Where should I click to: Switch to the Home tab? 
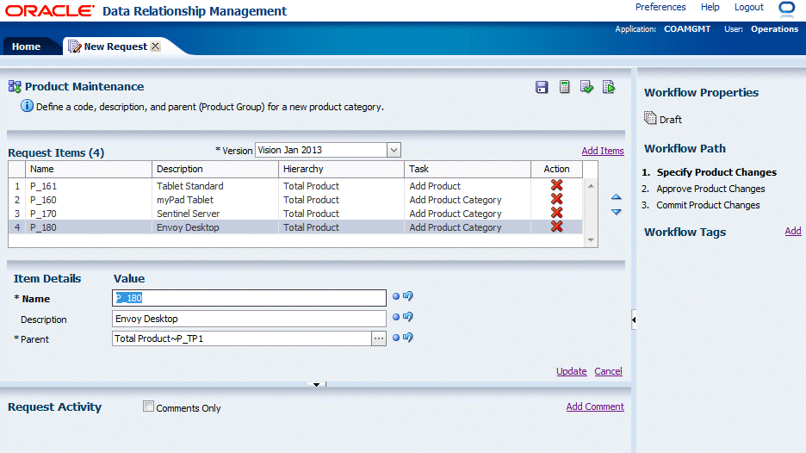26,47
